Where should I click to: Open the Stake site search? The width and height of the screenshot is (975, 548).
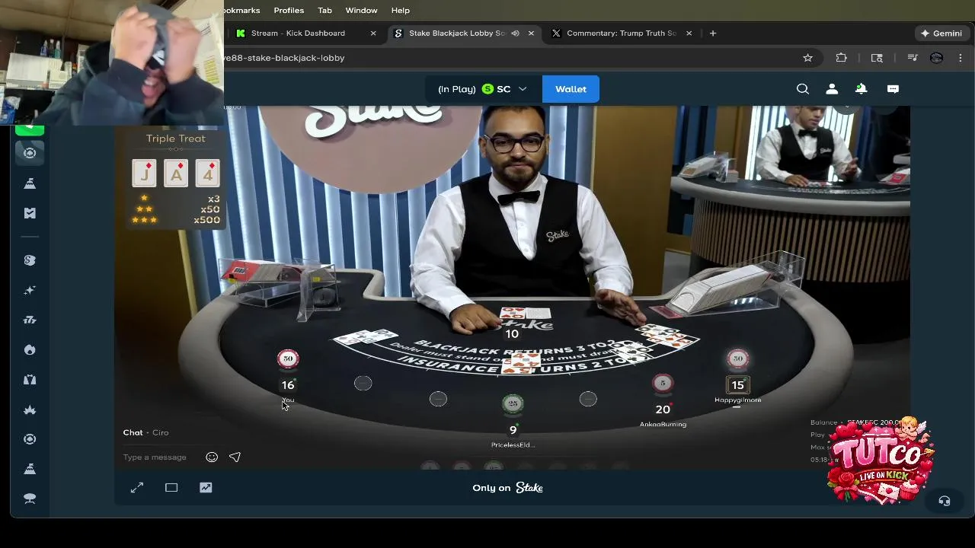pyautogui.click(x=803, y=89)
